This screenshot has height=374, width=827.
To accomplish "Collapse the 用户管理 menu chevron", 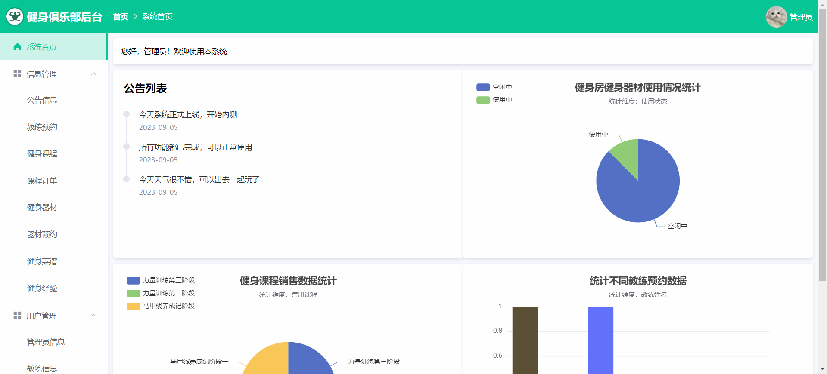I will click(x=93, y=316).
